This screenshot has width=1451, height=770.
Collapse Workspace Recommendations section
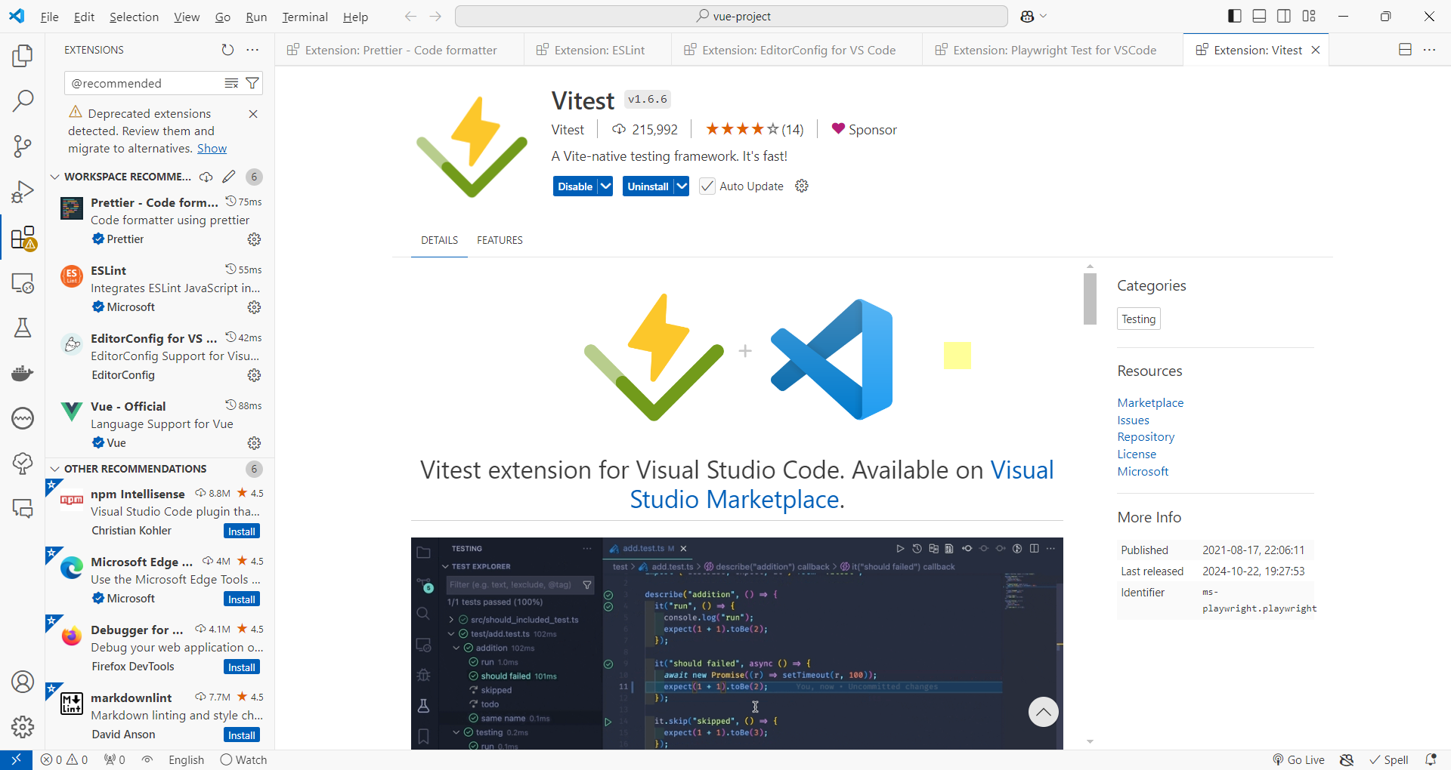pos(54,177)
